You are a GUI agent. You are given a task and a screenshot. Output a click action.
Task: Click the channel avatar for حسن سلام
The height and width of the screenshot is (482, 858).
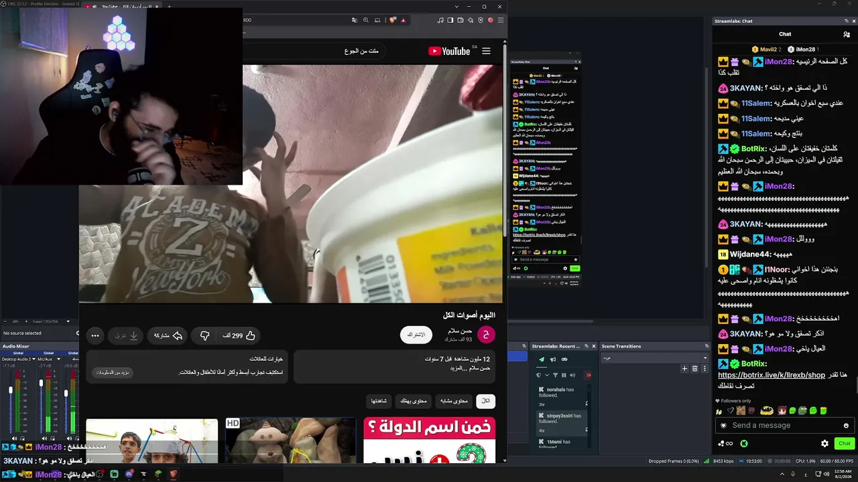pyautogui.click(x=485, y=335)
